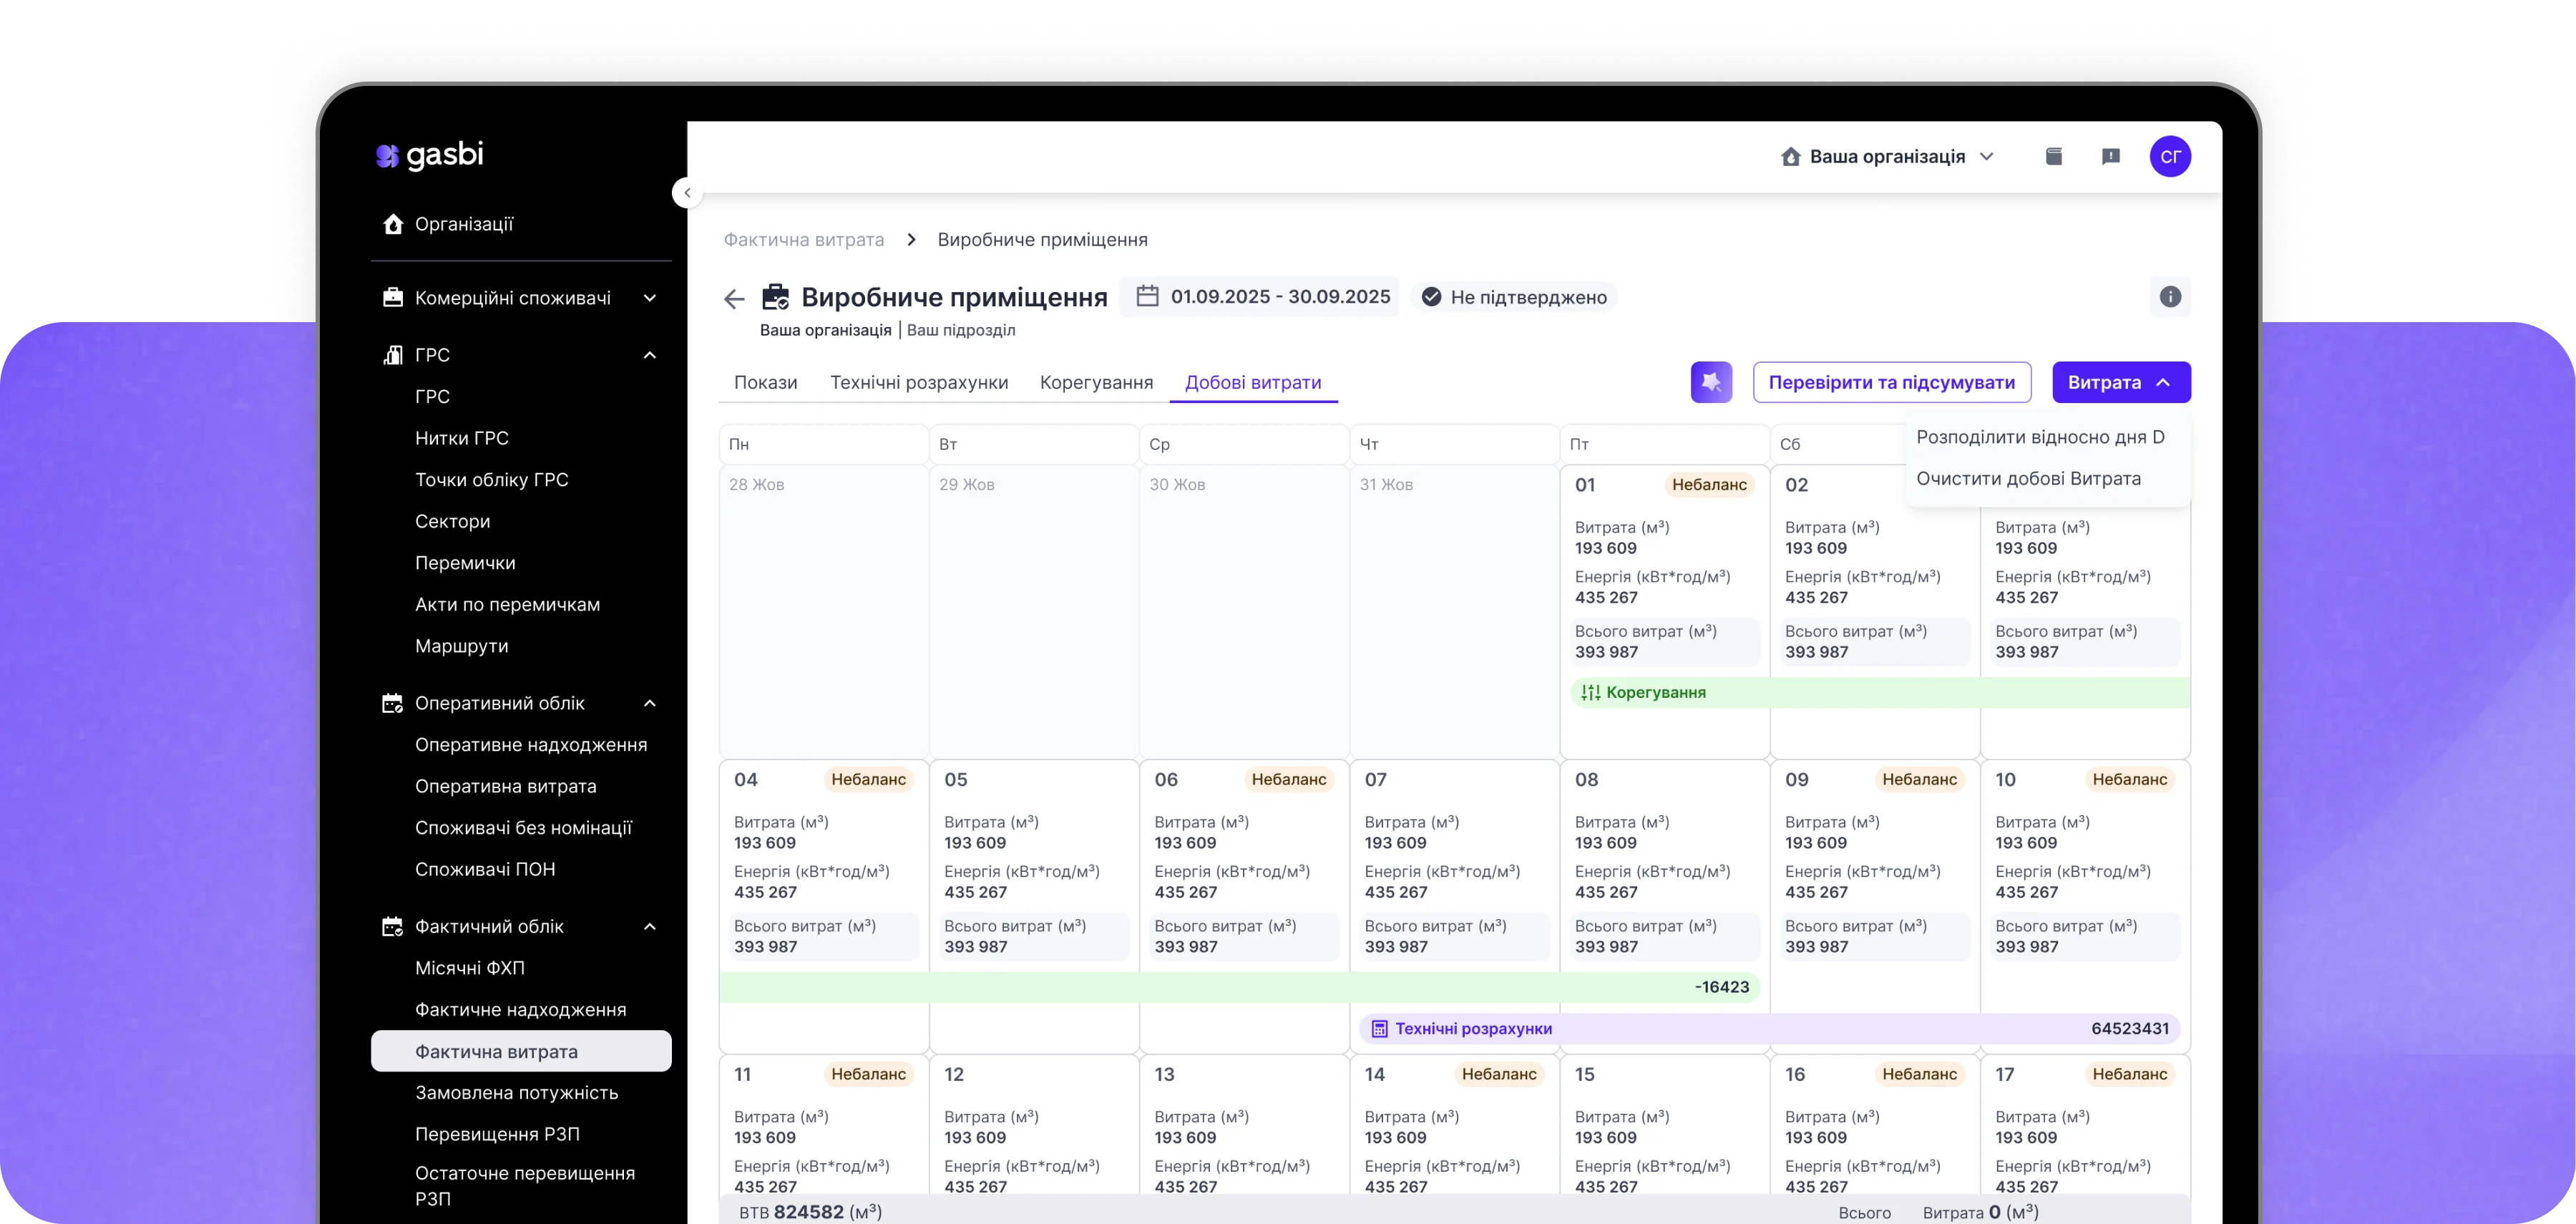The image size is (2576, 1224).
Task: Click the СГ user avatar
Action: click(2170, 156)
